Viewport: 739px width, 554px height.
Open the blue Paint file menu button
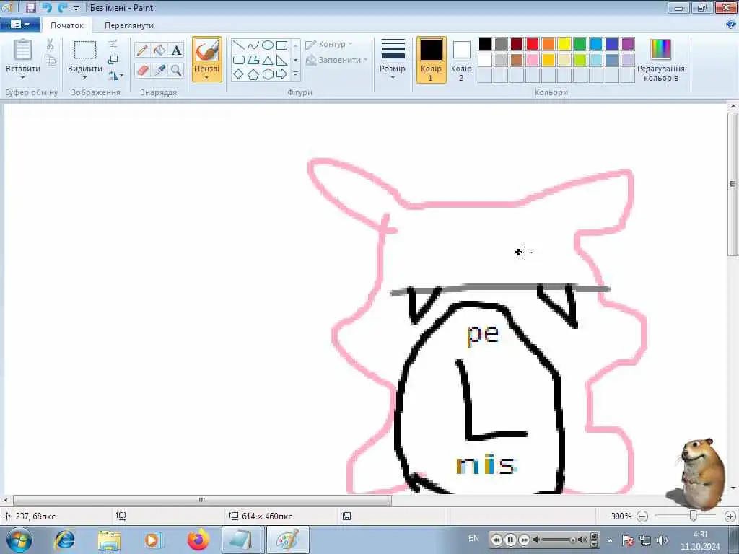19,25
